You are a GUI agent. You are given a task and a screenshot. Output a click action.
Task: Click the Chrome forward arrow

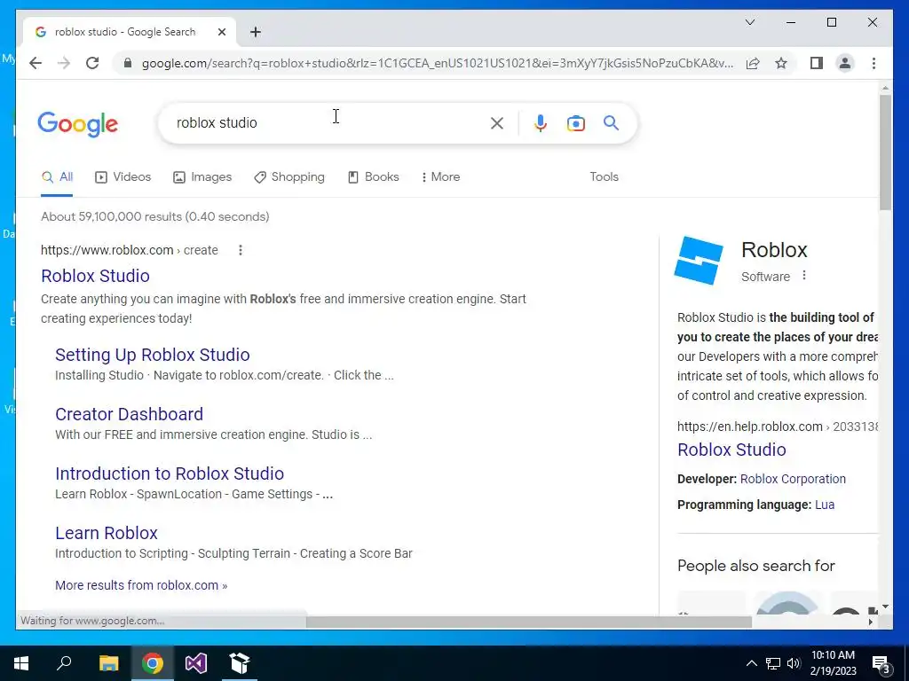pos(64,63)
